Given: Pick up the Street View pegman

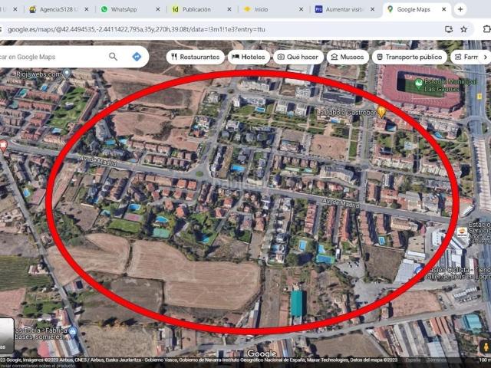Looking at the screenshot, I should [486, 347].
